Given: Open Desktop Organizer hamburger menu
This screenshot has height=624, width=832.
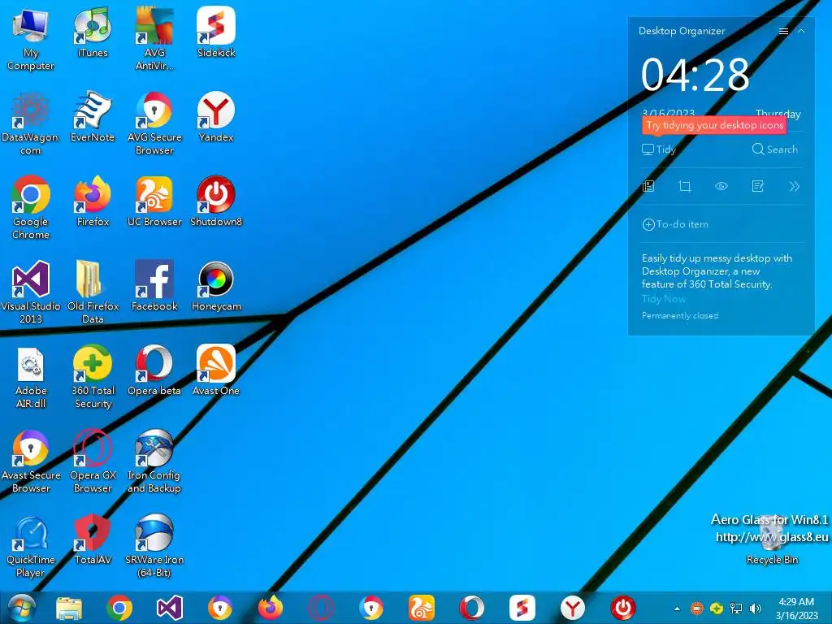Looking at the screenshot, I should [783, 32].
